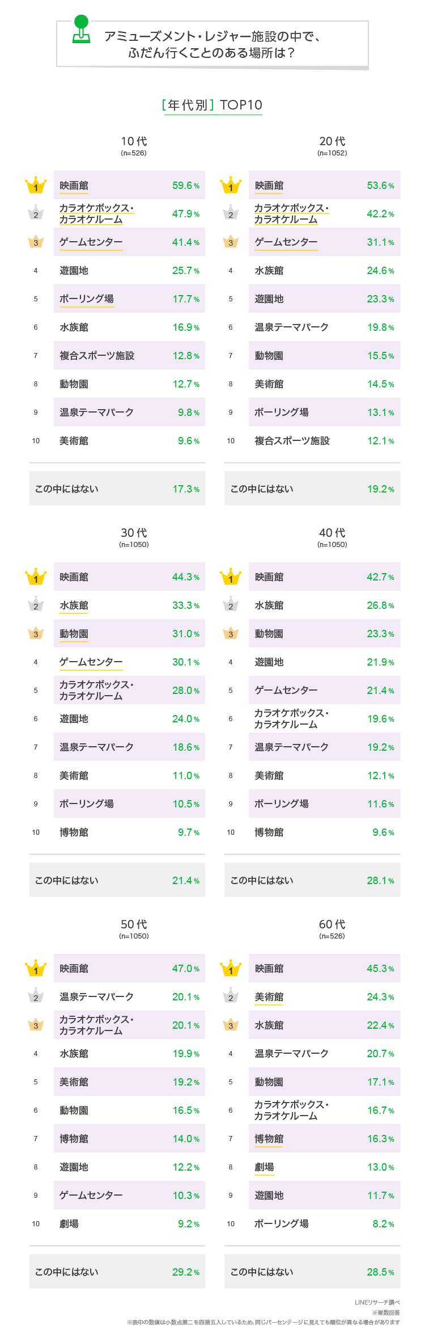This screenshot has width=425, height=1342.
Task: Click the LINEリサーチ調べ credit text
Action: 377,1302
